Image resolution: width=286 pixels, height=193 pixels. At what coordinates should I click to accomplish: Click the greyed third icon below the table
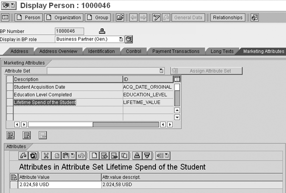pos(43,135)
